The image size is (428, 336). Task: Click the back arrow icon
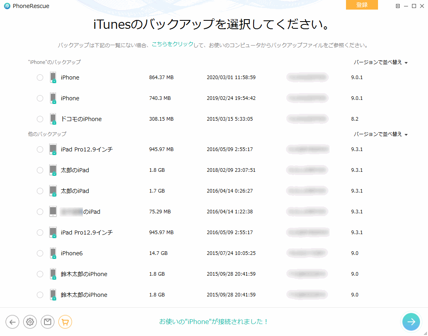12,322
